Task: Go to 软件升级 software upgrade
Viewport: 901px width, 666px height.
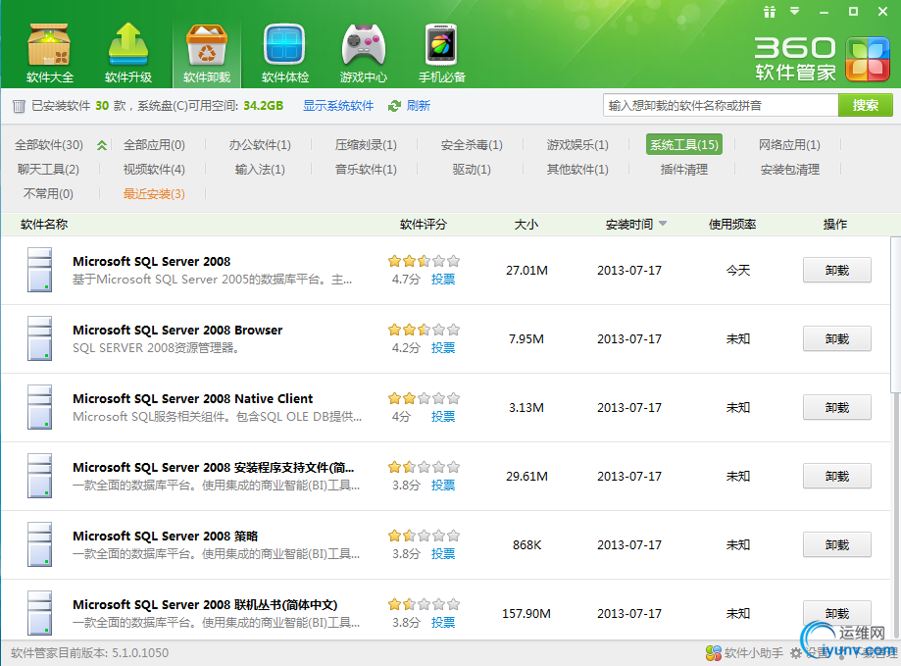Action: (x=128, y=53)
